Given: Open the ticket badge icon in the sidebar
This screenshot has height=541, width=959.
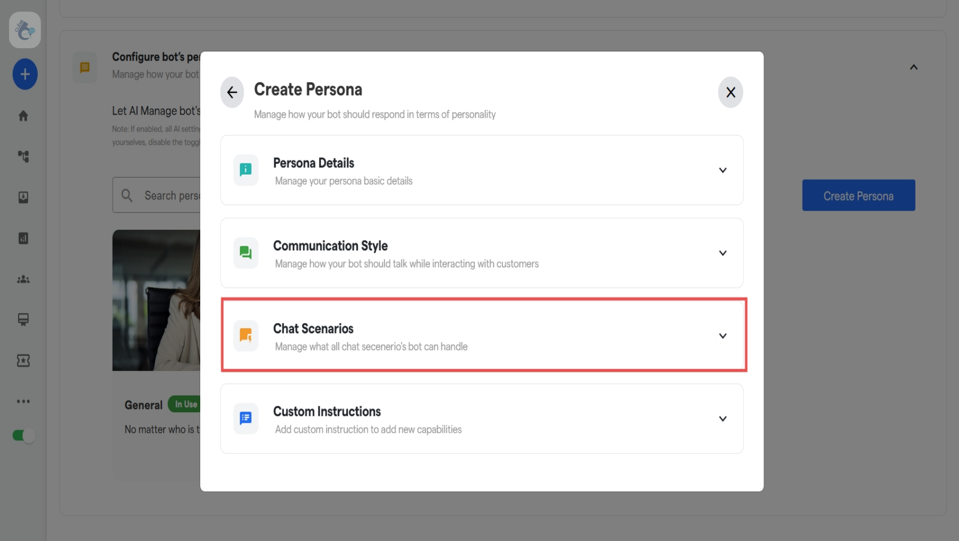Looking at the screenshot, I should [x=23, y=361].
